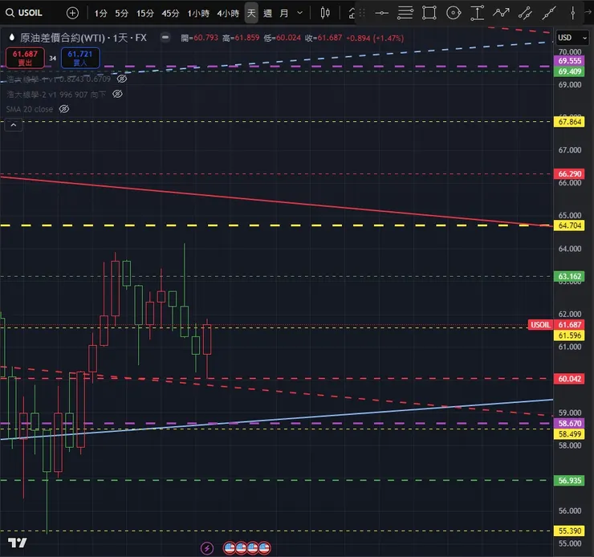
Task: Click the USOIL 61.687 current price tag
Action: [x=556, y=324]
